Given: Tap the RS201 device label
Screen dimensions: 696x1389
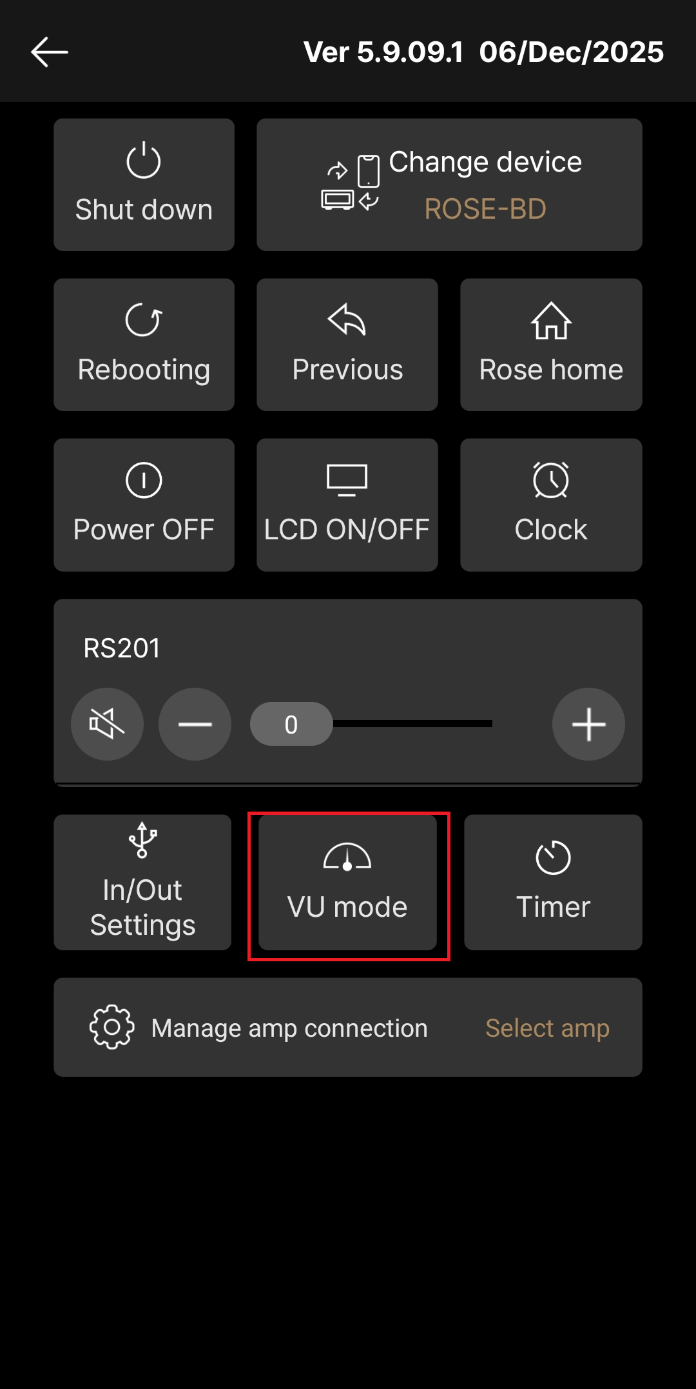Looking at the screenshot, I should coord(122,648).
